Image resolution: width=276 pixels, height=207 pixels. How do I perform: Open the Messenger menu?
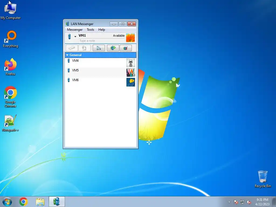pos(75,30)
